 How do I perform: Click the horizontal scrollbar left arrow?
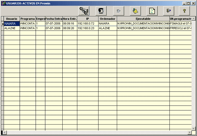pyautogui.click(x=5, y=132)
